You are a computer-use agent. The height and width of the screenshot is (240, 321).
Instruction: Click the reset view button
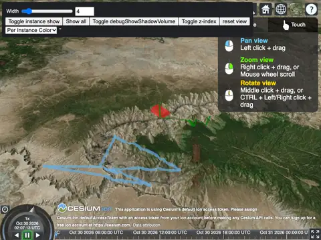point(235,21)
